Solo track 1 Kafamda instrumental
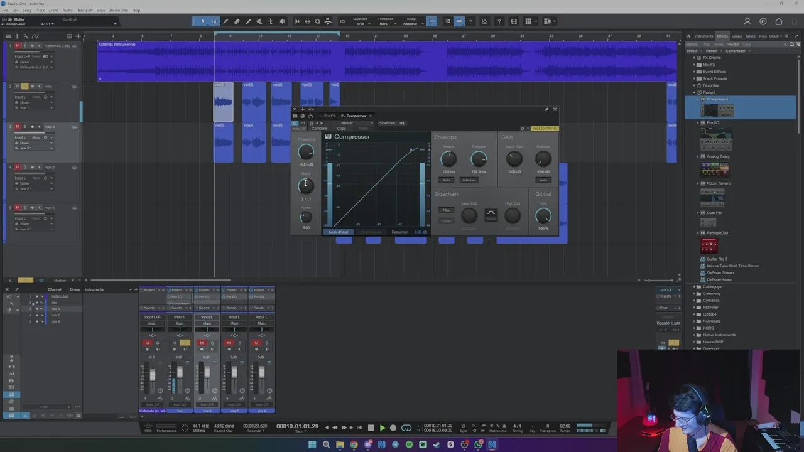804x452 pixels. [24, 46]
